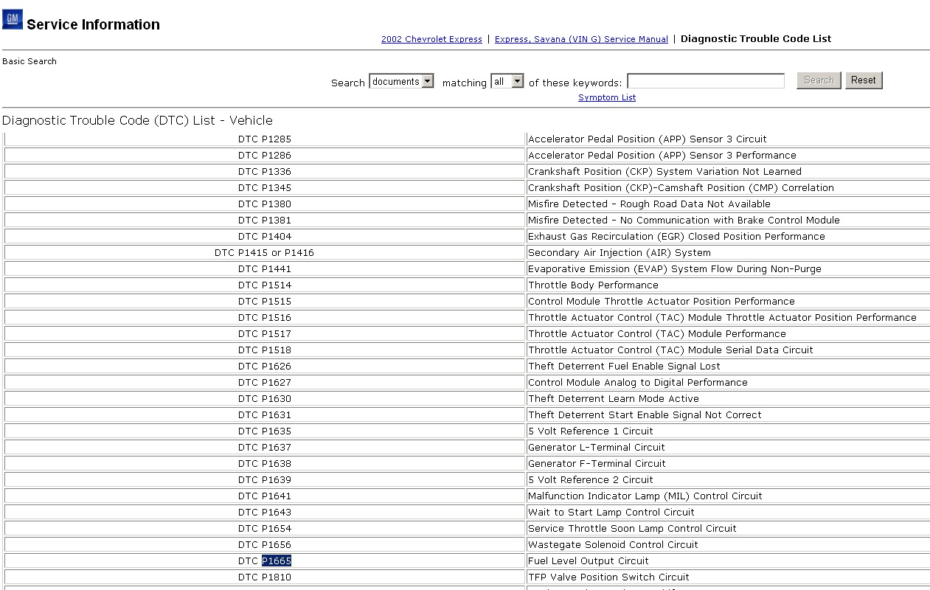Click Theft Deterrent Learn Mode Active
Screen dimensions: 930x590
tap(614, 398)
